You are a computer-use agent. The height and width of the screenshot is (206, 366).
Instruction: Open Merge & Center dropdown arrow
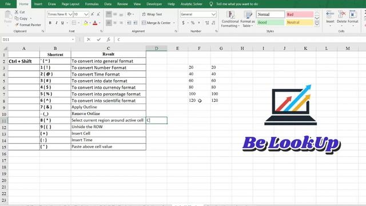tap(174, 23)
